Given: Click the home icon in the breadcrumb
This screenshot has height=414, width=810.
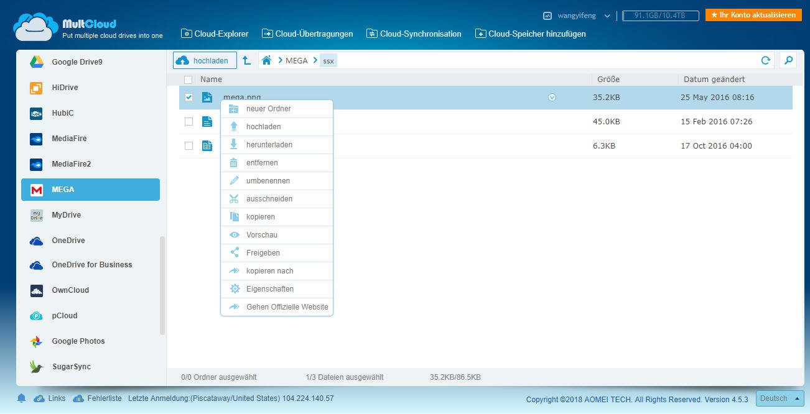Looking at the screenshot, I should click(267, 60).
